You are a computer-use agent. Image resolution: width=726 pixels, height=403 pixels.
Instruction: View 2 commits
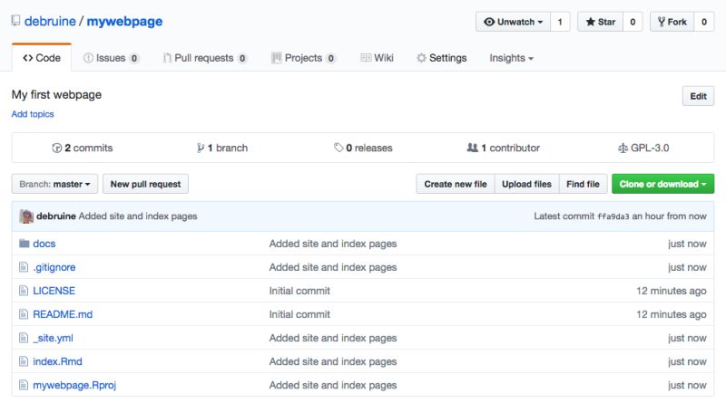[x=83, y=148]
